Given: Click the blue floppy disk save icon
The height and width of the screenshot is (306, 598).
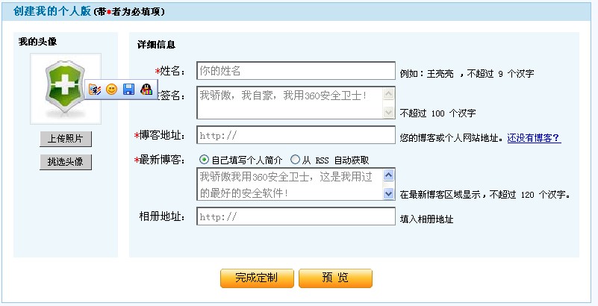Looking at the screenshot, I should point(128,90).
